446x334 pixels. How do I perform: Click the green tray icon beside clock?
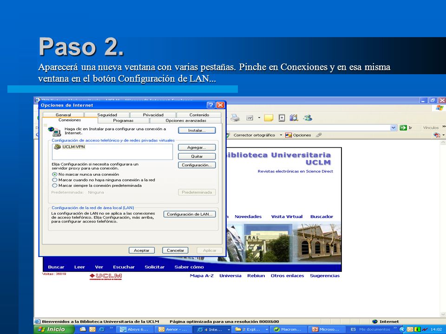[418, 329]
